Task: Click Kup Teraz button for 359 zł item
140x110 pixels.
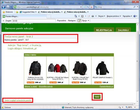Action: (75, 82)
